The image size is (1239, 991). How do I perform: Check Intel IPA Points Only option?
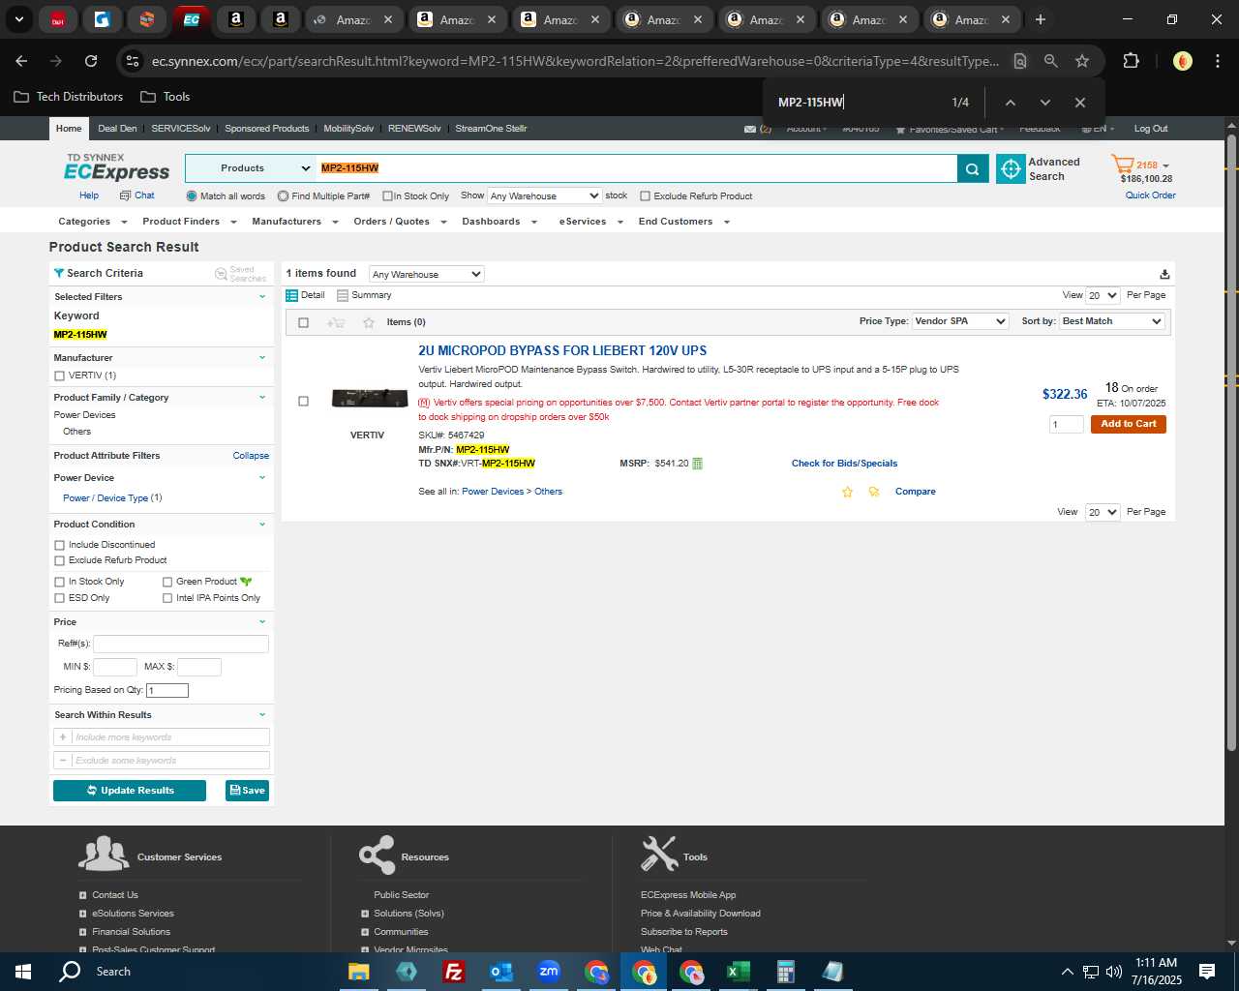pyautogui.click(x=167, y=598)
